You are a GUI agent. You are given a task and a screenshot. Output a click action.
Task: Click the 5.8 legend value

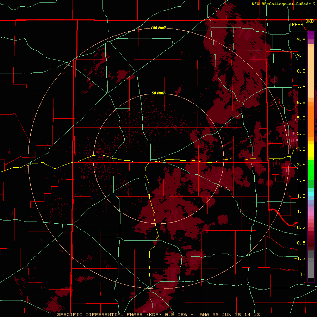tap(301, 118)
